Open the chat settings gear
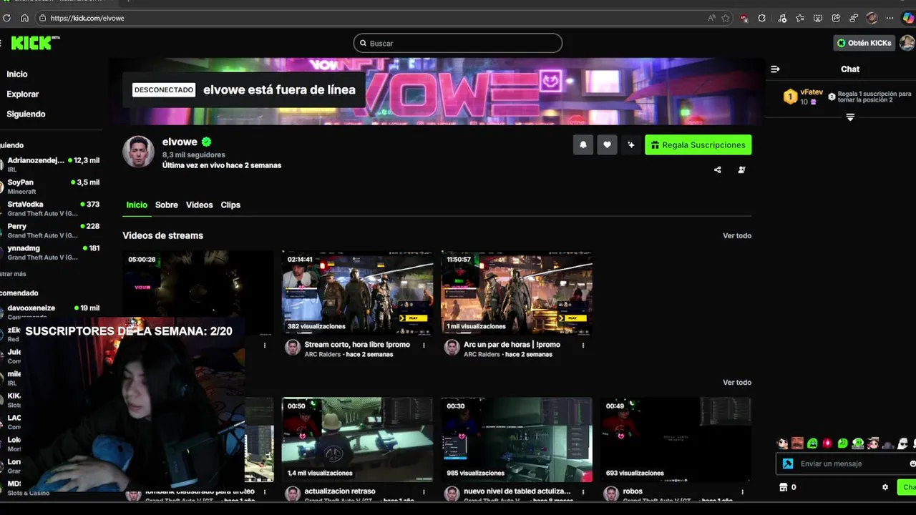916x515 pixels. [885, 487]
